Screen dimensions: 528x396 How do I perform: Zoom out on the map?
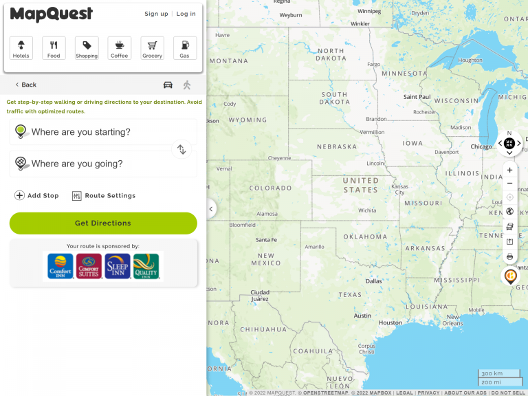click(510, 183)
